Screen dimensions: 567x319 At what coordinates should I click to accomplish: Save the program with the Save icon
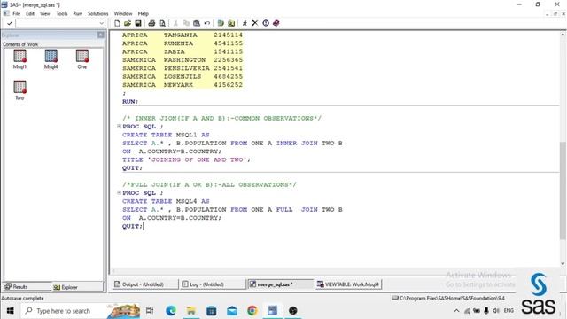tap(138, 23)
